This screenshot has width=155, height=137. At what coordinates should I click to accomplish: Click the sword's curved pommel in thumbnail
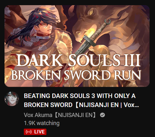pos(108,22)
